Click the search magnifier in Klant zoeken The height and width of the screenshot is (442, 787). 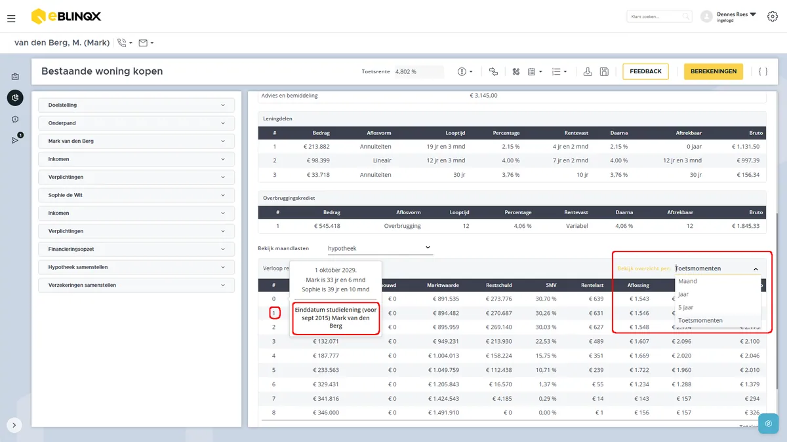(686, 16)
